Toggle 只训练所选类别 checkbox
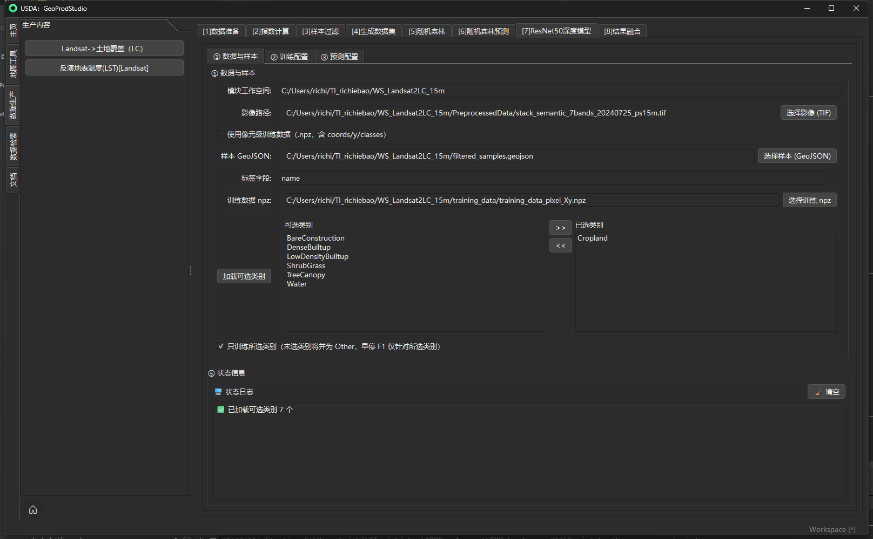 pyautogui.click(x=220, y=346)
